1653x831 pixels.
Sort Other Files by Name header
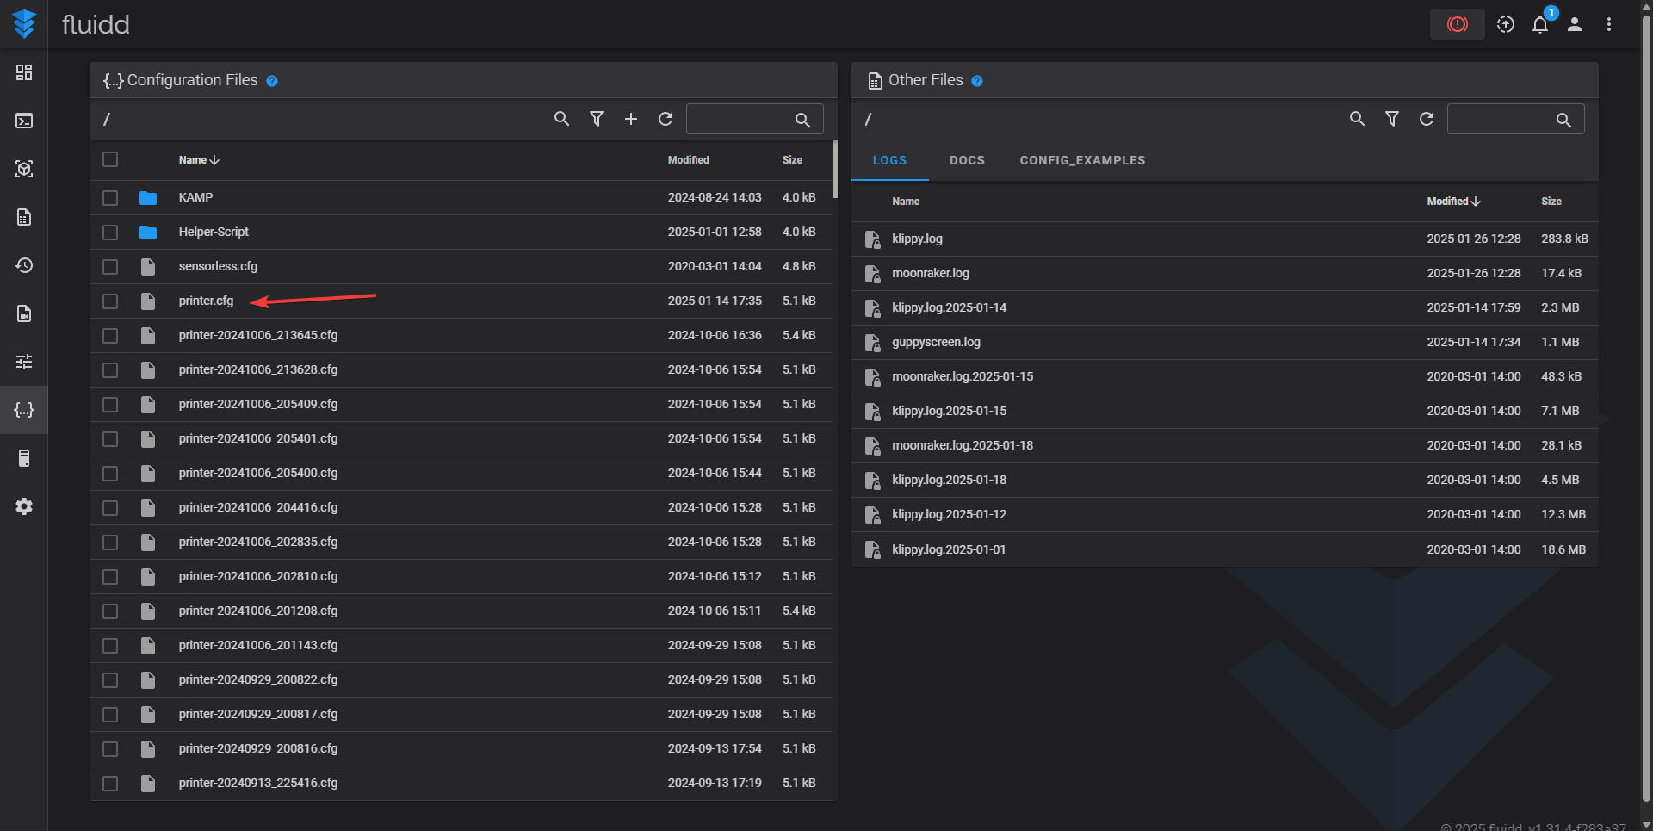(x=906, y=202)
